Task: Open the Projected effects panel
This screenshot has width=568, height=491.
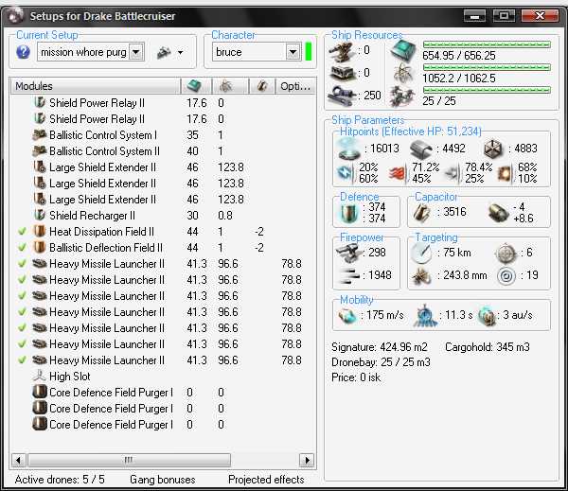Action: tap(266, 480)
